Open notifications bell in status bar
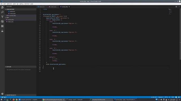This screenshot has width=181, height=101. click(x=179, y=97)
